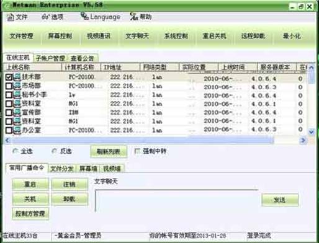The width and height of the screenshot is (319, 243).
Task: Click the 文件 menu icon
Action: click(11, 17)
